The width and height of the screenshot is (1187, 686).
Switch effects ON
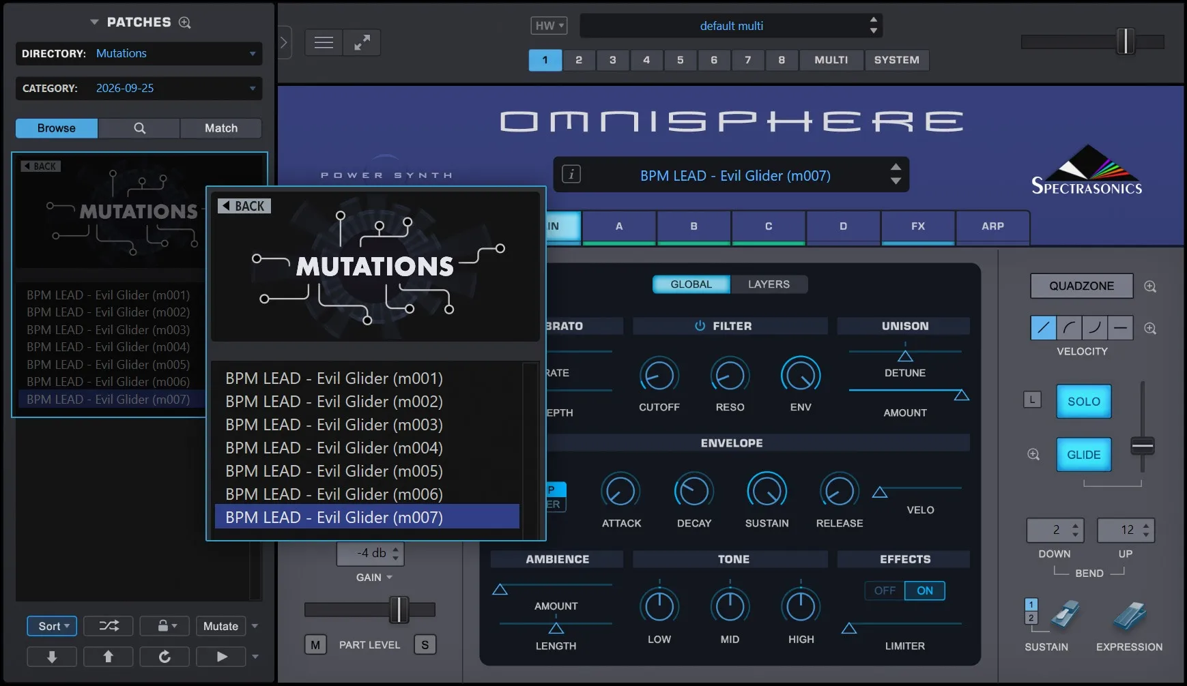coord(925,591)
